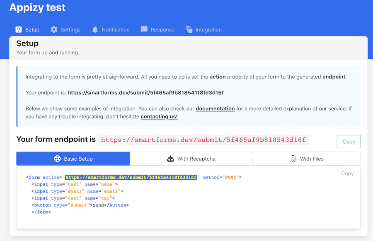Click 'Your form up and running.' text
The image size is (373, 241).
point(48,53)
